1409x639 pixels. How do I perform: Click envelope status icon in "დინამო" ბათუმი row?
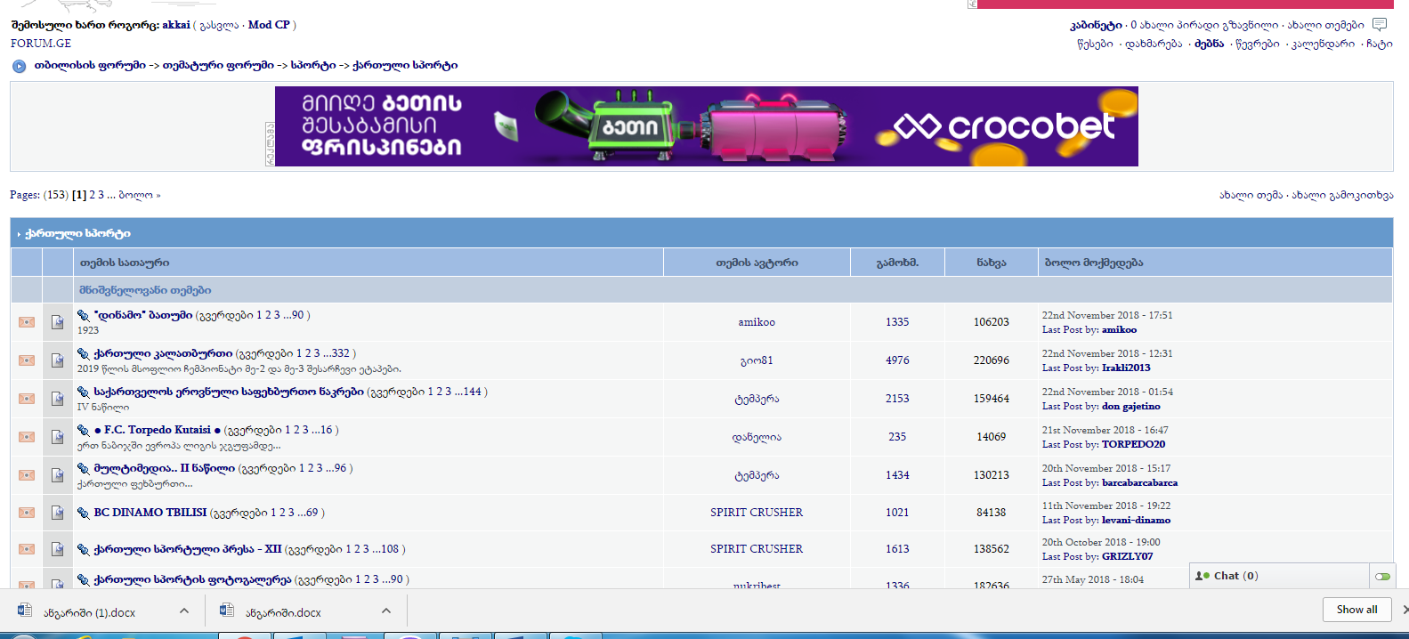point(27,322)
